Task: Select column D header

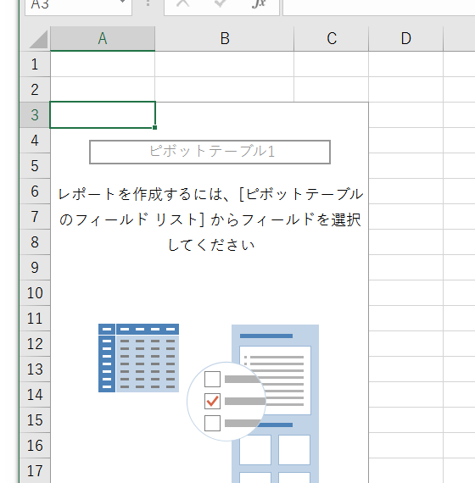Action: coord(406,39)
